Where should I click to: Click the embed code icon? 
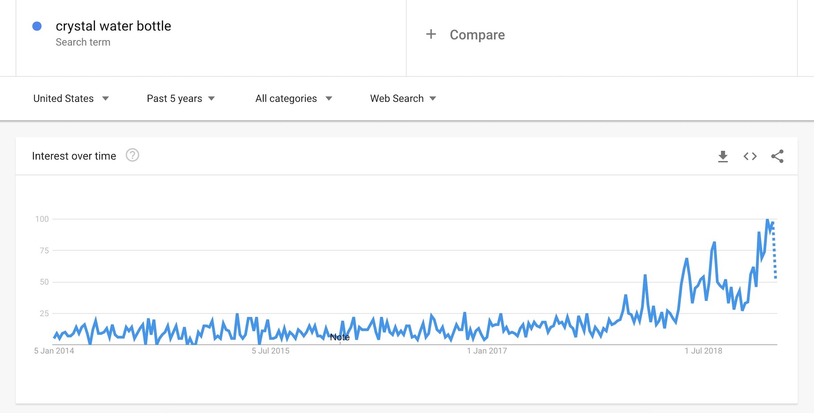750,156
